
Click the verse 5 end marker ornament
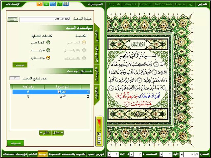(x=126, y=104)
